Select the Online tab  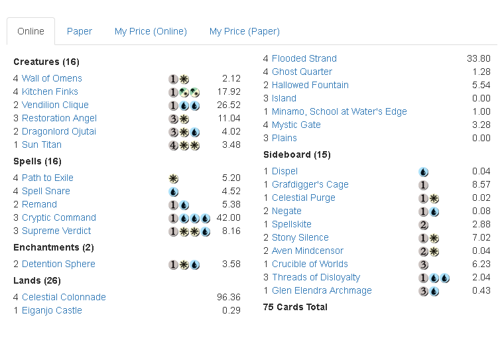tap(31, 31)
